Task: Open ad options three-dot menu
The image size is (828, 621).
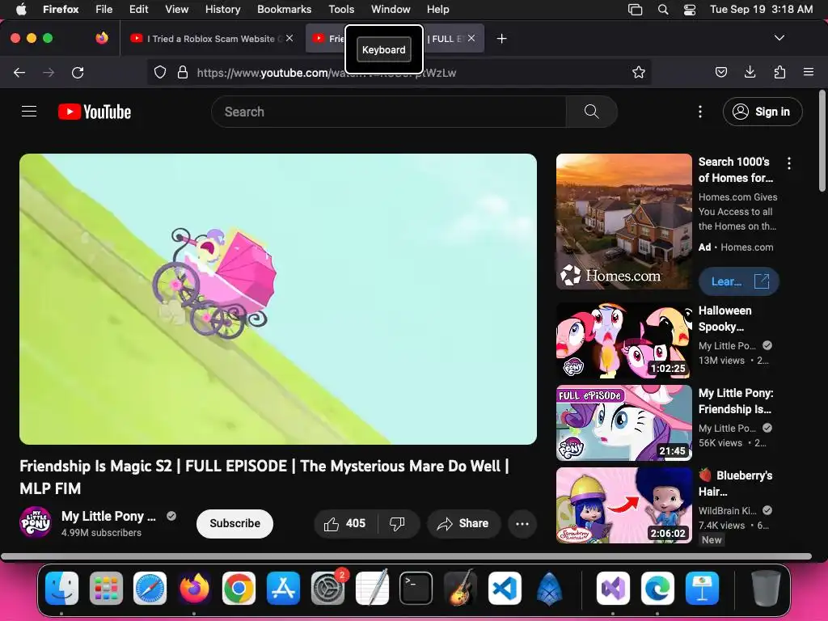Action: click(789, 163)
